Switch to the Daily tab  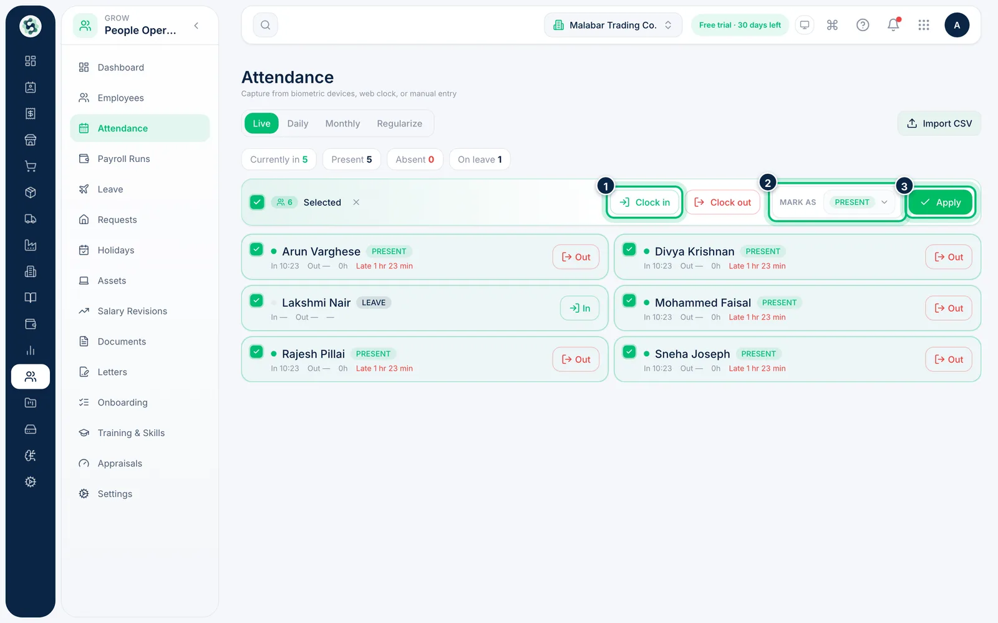(298, 123)
